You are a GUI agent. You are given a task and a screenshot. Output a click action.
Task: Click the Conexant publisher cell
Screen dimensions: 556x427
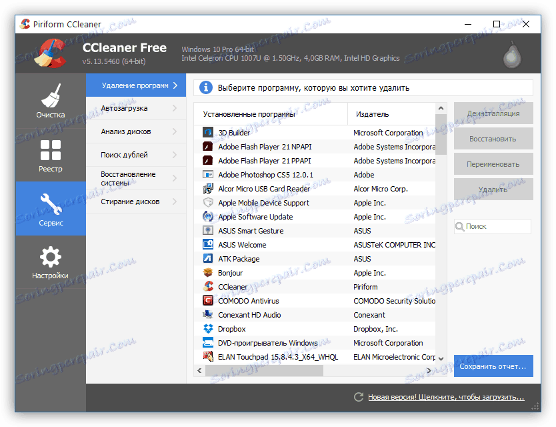click(x=369, y=315)
